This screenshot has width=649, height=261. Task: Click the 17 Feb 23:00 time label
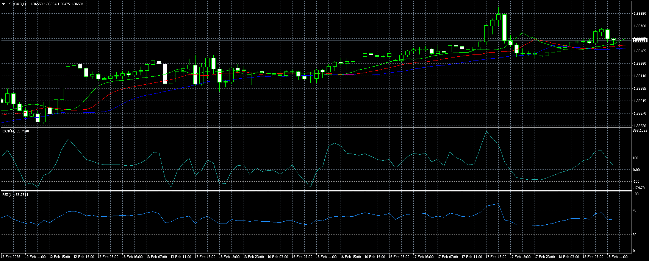point(544,256)
